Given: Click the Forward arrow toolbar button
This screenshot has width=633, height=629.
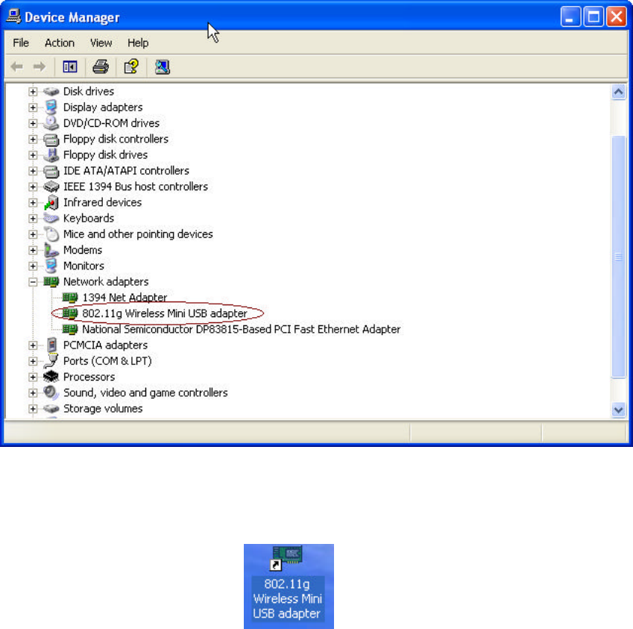Looking at the screenshot, I should pyautogui.click(x=40, y=66).
